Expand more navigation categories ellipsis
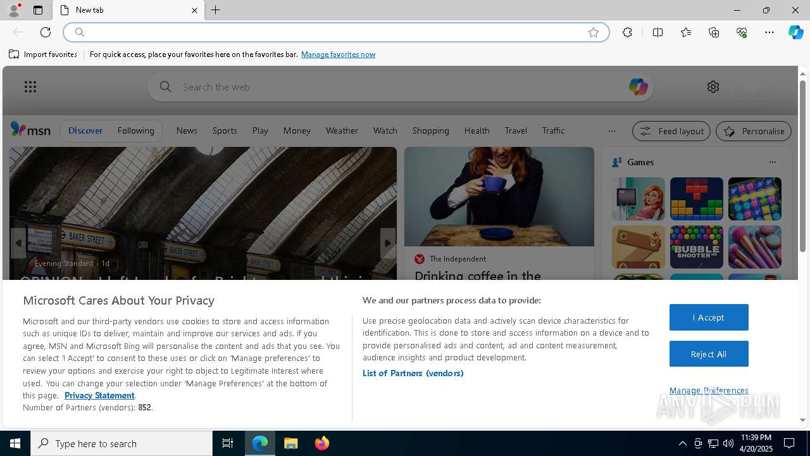 pos(611,131)
